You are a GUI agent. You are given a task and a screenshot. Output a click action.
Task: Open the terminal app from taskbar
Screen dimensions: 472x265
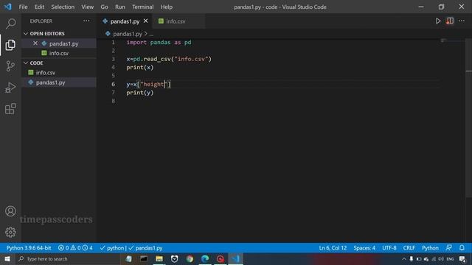(x=144, y=258)
